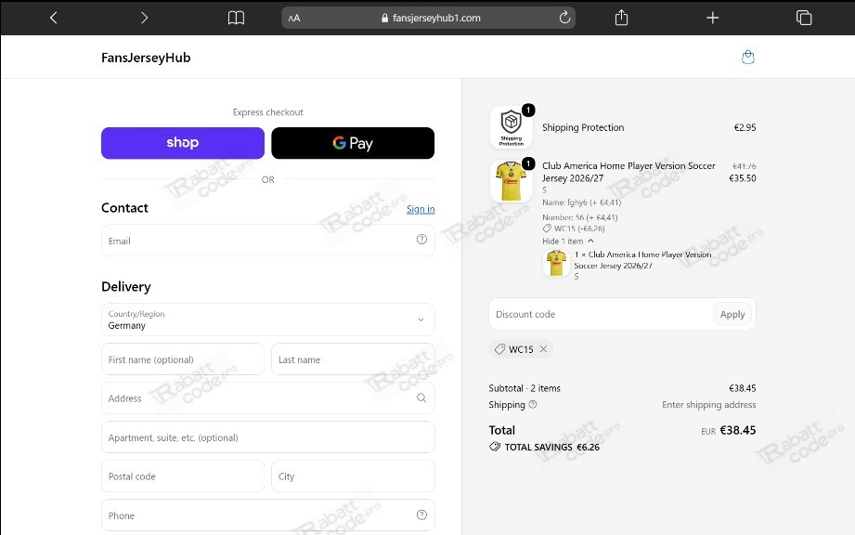Focus the Address input field
The width and height of the screenshot is (855, 535).
click(267, 398)
